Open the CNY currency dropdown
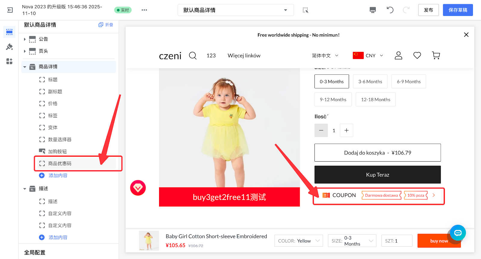 pos(368,55)
